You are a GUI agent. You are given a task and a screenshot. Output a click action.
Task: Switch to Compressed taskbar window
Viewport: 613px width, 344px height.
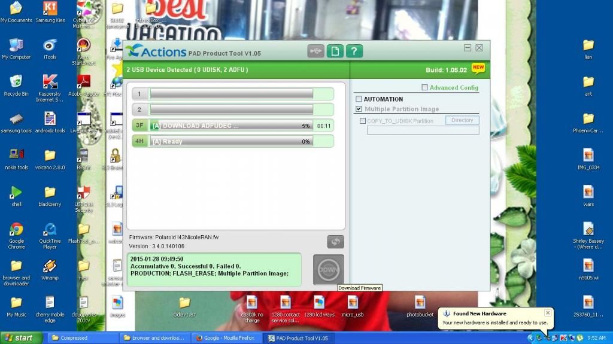(x=83, y=338)
